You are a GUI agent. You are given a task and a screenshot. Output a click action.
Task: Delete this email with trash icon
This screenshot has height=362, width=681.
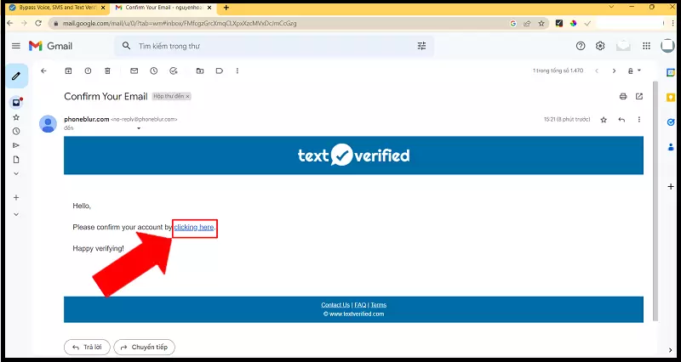[107, 71]
